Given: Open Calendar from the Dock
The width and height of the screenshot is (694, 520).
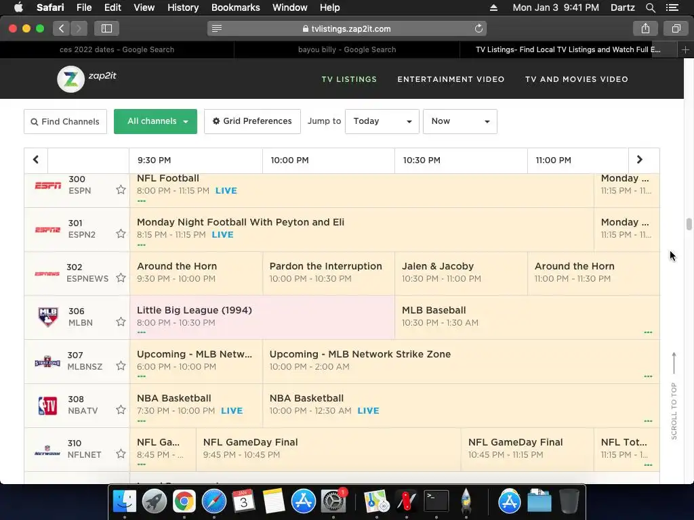Looking at the screenshot, I should (x=243, y=501).
